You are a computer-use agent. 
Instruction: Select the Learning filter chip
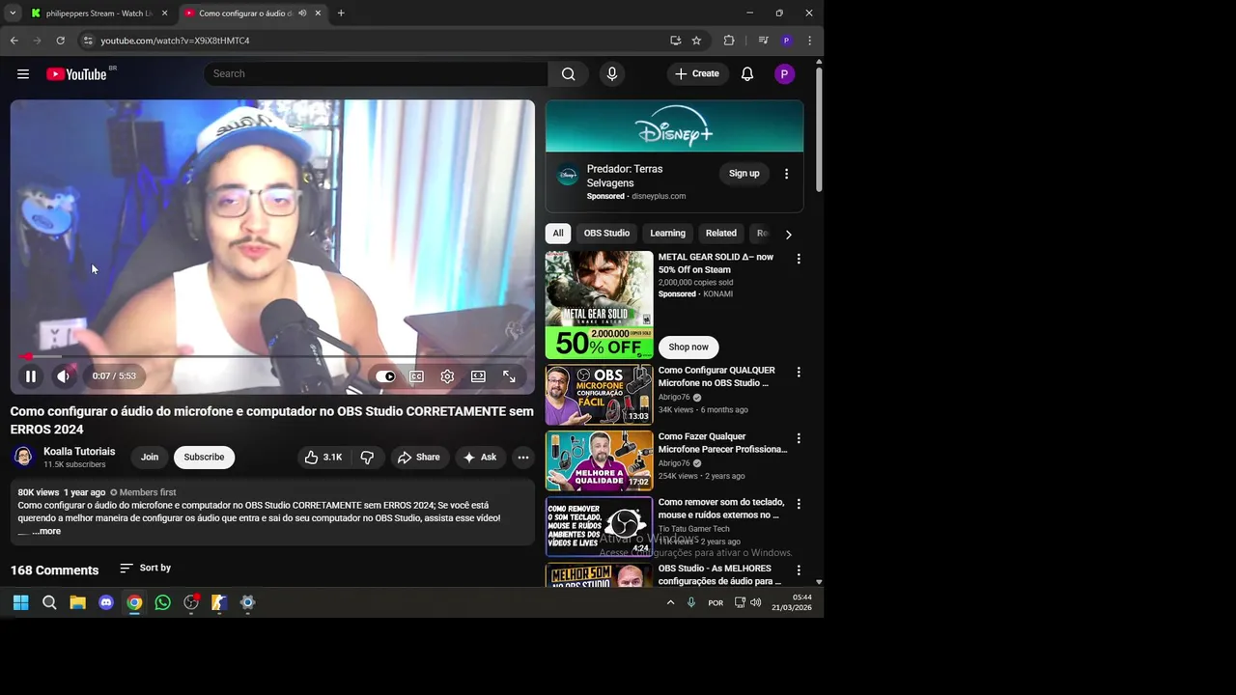point(667,234)
